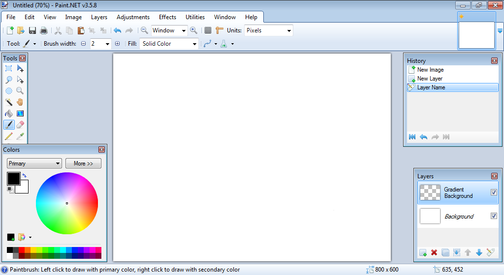Viewport: 504px width, 275px height.
Task: Select the Move Selection tool
Action: 20,80
